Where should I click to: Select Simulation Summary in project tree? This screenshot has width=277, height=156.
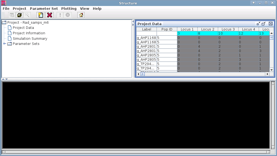[x=30, y=38]
